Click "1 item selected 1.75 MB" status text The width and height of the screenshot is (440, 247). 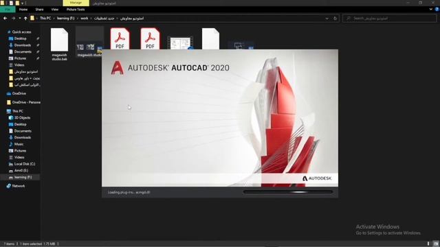37,244
